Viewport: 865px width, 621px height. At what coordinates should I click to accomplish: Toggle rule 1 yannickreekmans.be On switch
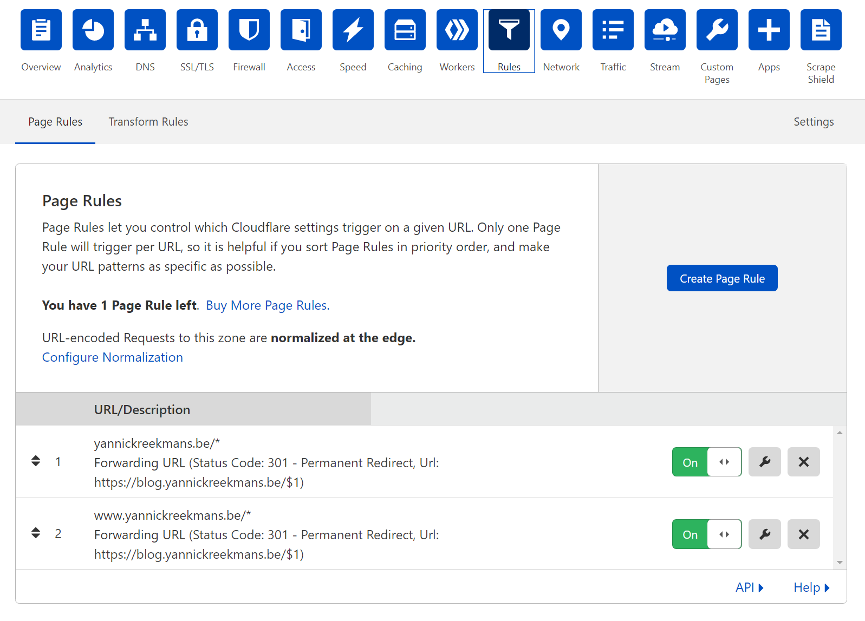pos(707,462)
